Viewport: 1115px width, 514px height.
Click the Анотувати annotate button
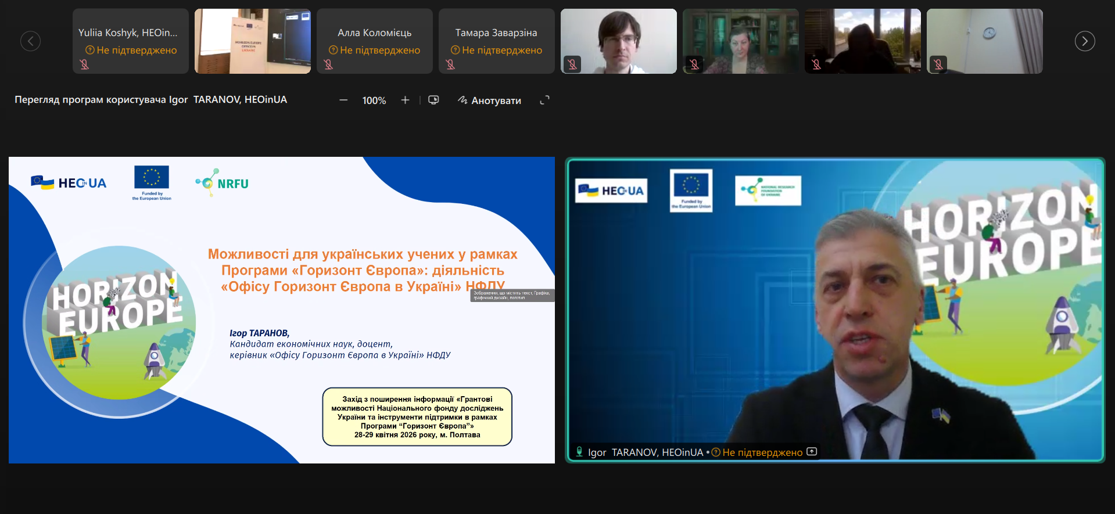[489, 100]
